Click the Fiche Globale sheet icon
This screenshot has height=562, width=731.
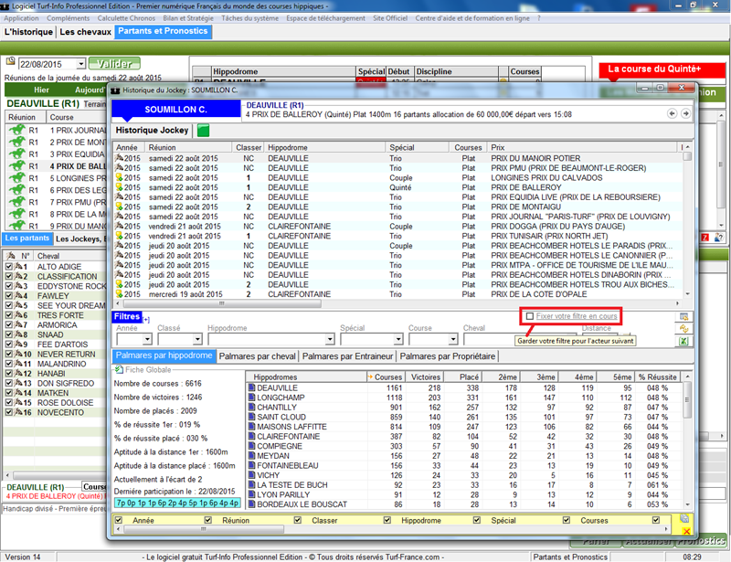pos(119,369)
